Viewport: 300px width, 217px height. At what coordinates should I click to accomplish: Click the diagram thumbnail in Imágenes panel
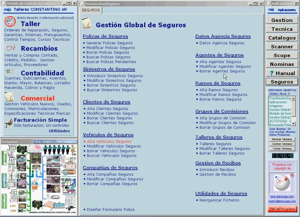pyautogui.click(x=39, y=179)
